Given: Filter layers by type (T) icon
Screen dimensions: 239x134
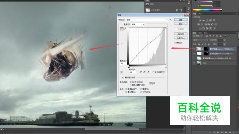Looking at the screenshot, I should [x=214, y=36].
